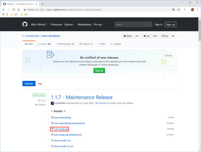The image size is (201, 152).
Task: Open the 1.1.7 - Maintenance Release title
Action: point(82,97)
